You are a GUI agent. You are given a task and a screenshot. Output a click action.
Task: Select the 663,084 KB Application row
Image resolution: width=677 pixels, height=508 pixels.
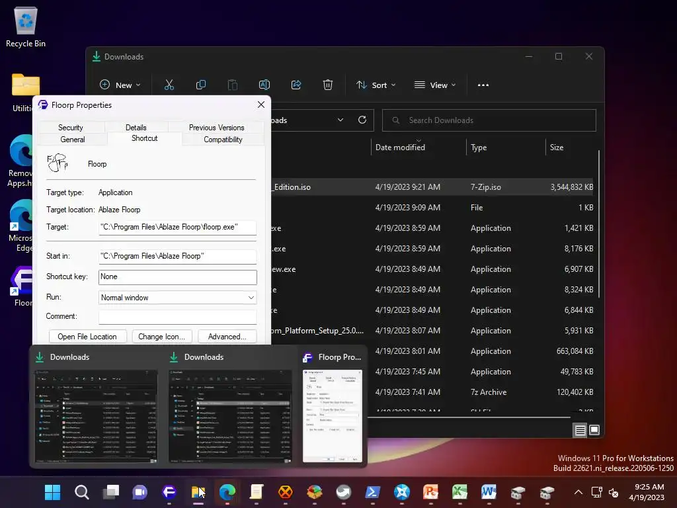pos(479,351)
